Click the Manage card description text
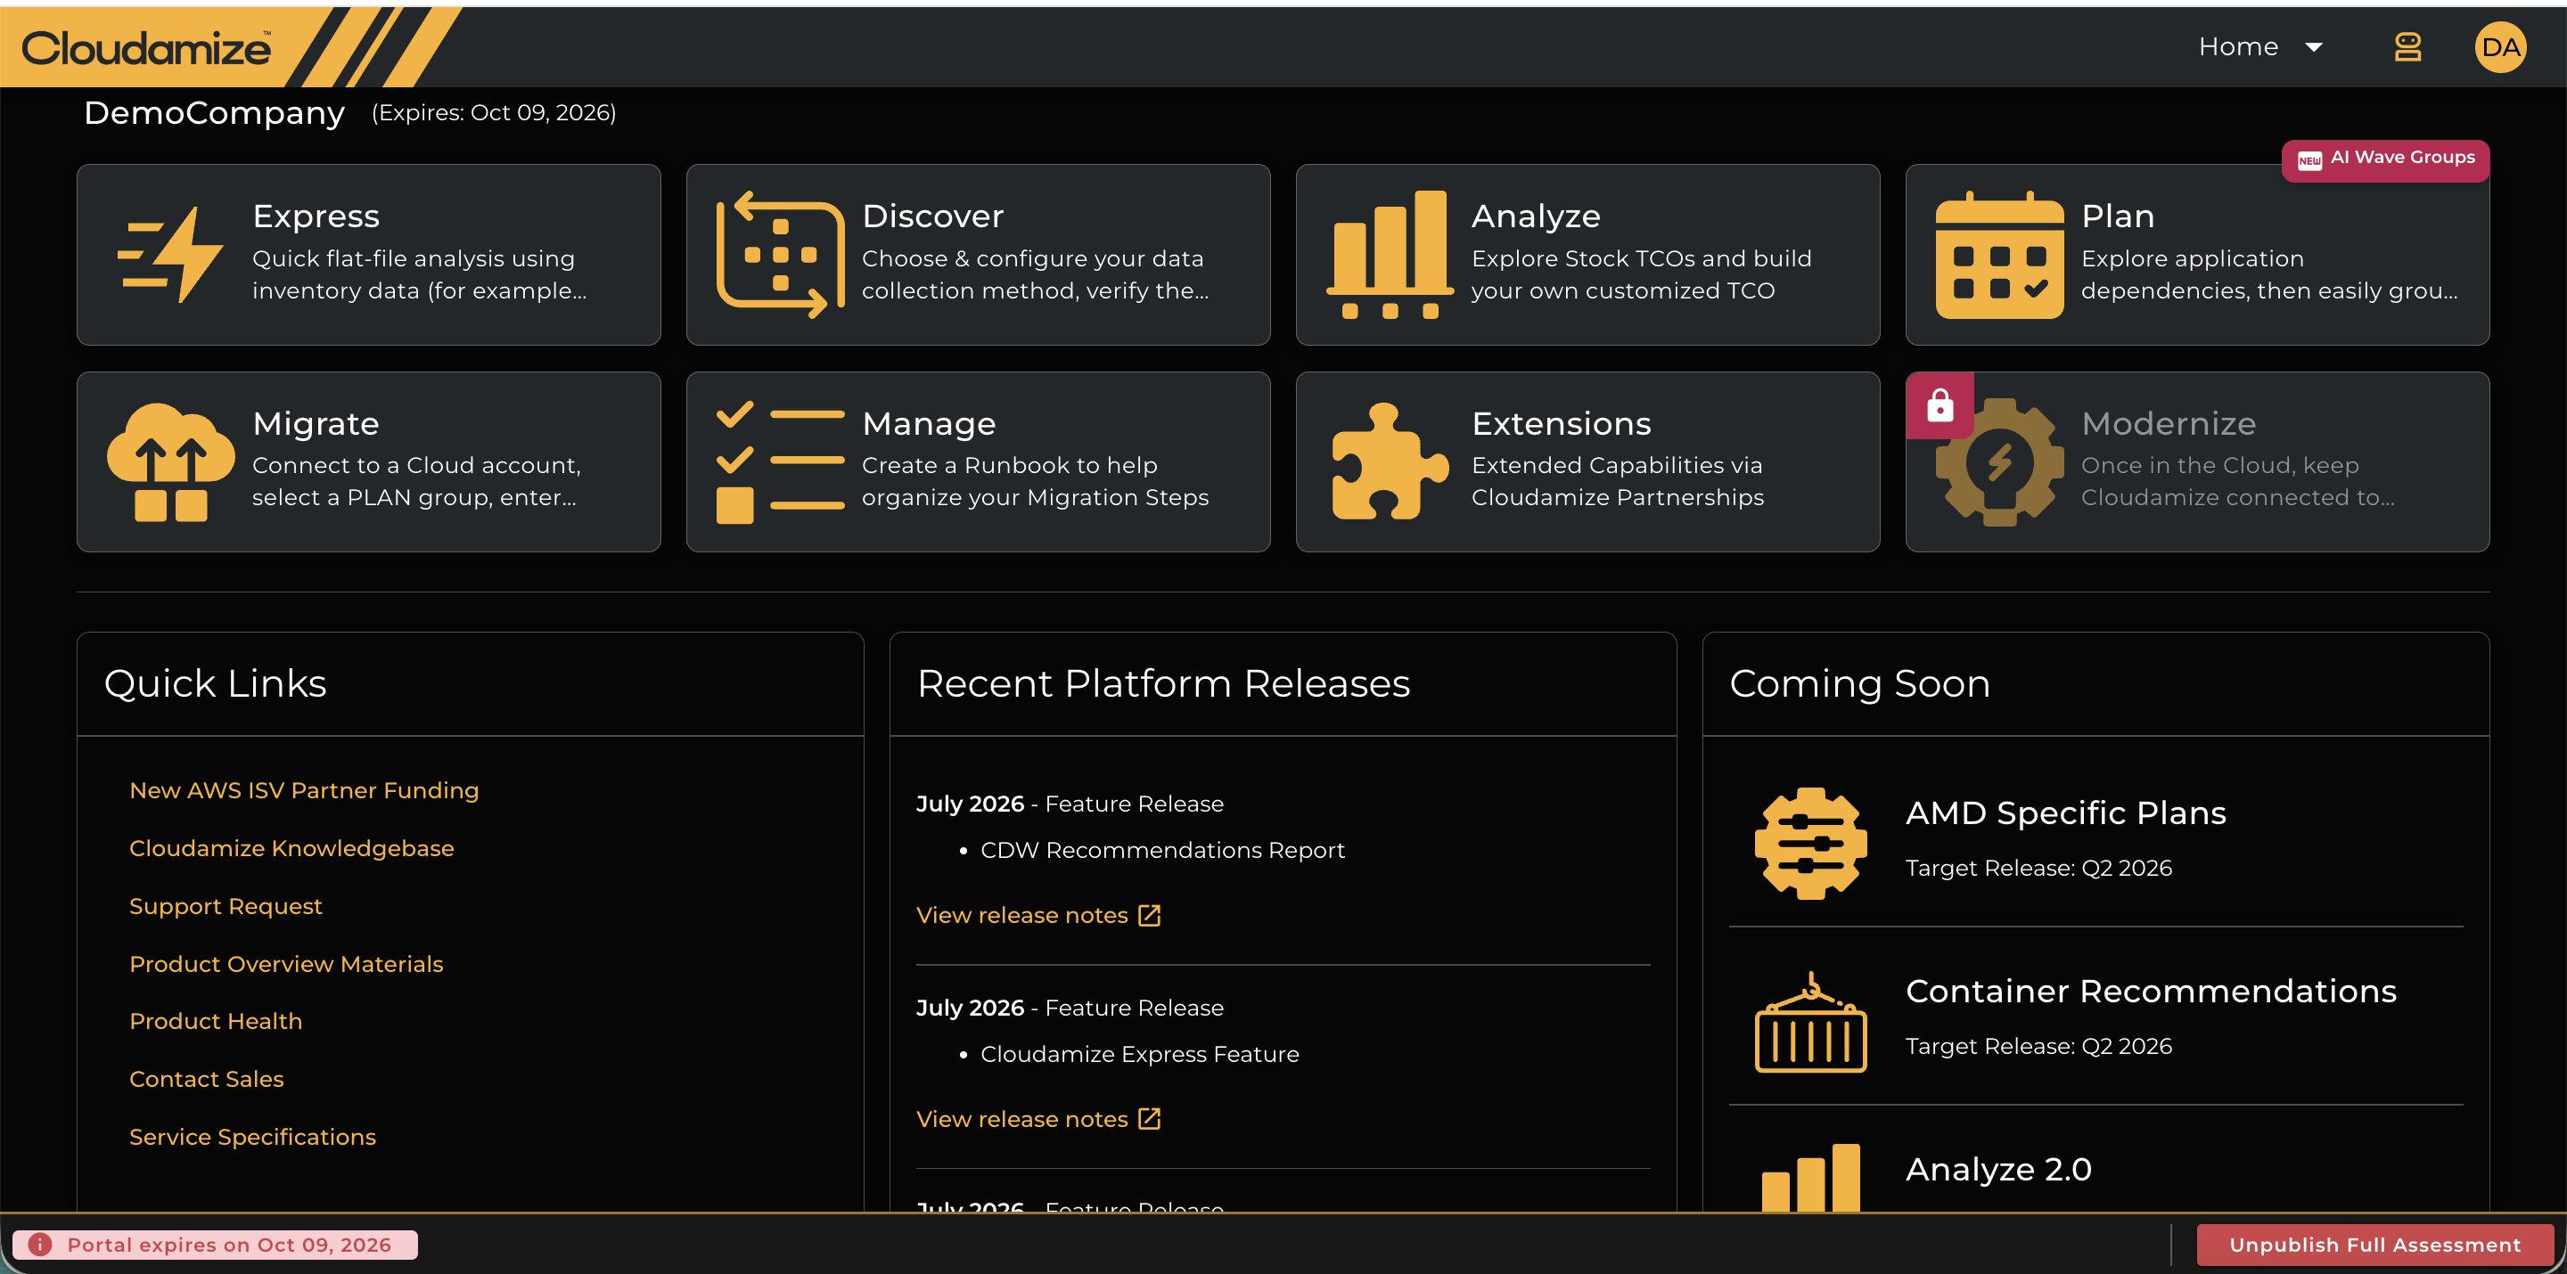Viewport: 2567px width, 1274px height. click(x=1036, y=481)
